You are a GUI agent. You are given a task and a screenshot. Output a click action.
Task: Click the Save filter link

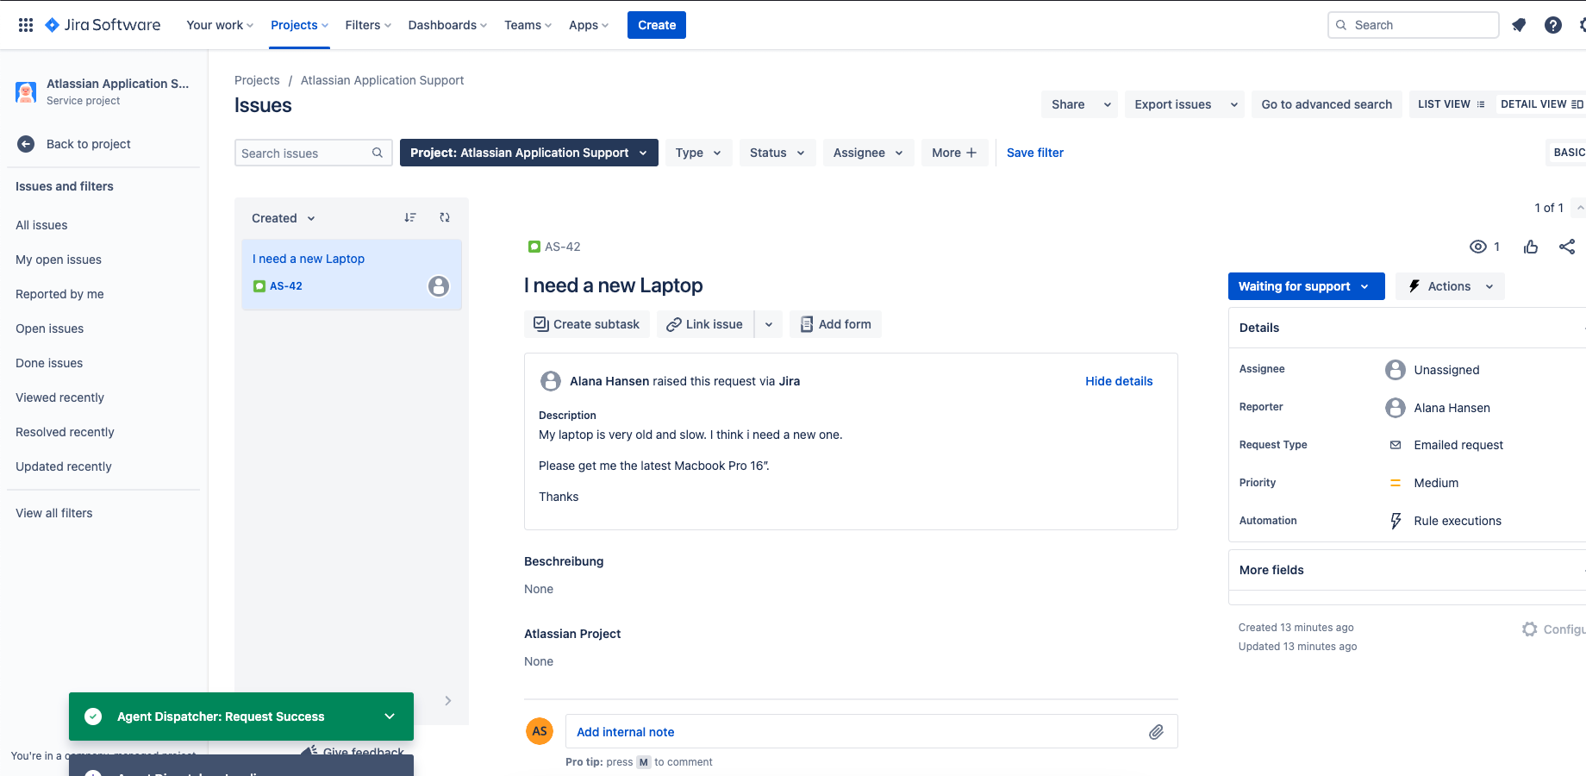point(1035,153)
